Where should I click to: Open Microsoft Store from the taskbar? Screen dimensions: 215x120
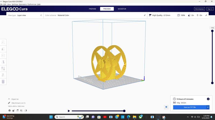click(99, 117)
